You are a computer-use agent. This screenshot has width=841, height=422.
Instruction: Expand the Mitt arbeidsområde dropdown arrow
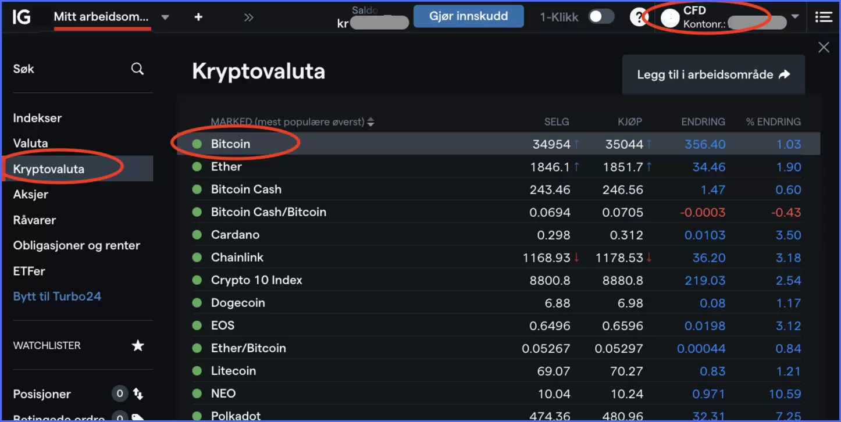165,17
